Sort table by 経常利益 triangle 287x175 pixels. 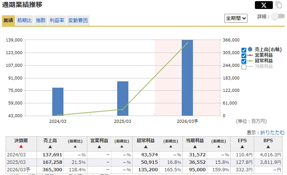coord(146,147)
